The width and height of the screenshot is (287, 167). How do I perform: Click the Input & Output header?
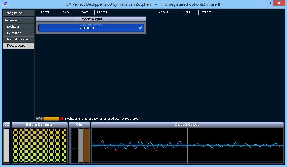pyautogui.click(x=187, y=124)
